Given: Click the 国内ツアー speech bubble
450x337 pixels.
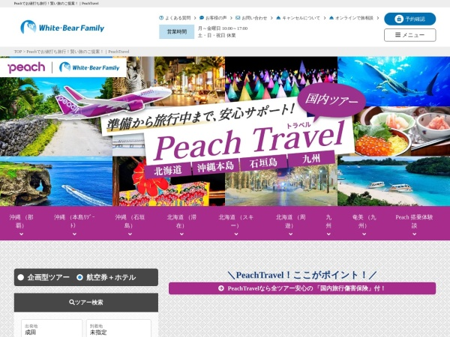Looking at the screenshot, I should (x=331, y=100).
